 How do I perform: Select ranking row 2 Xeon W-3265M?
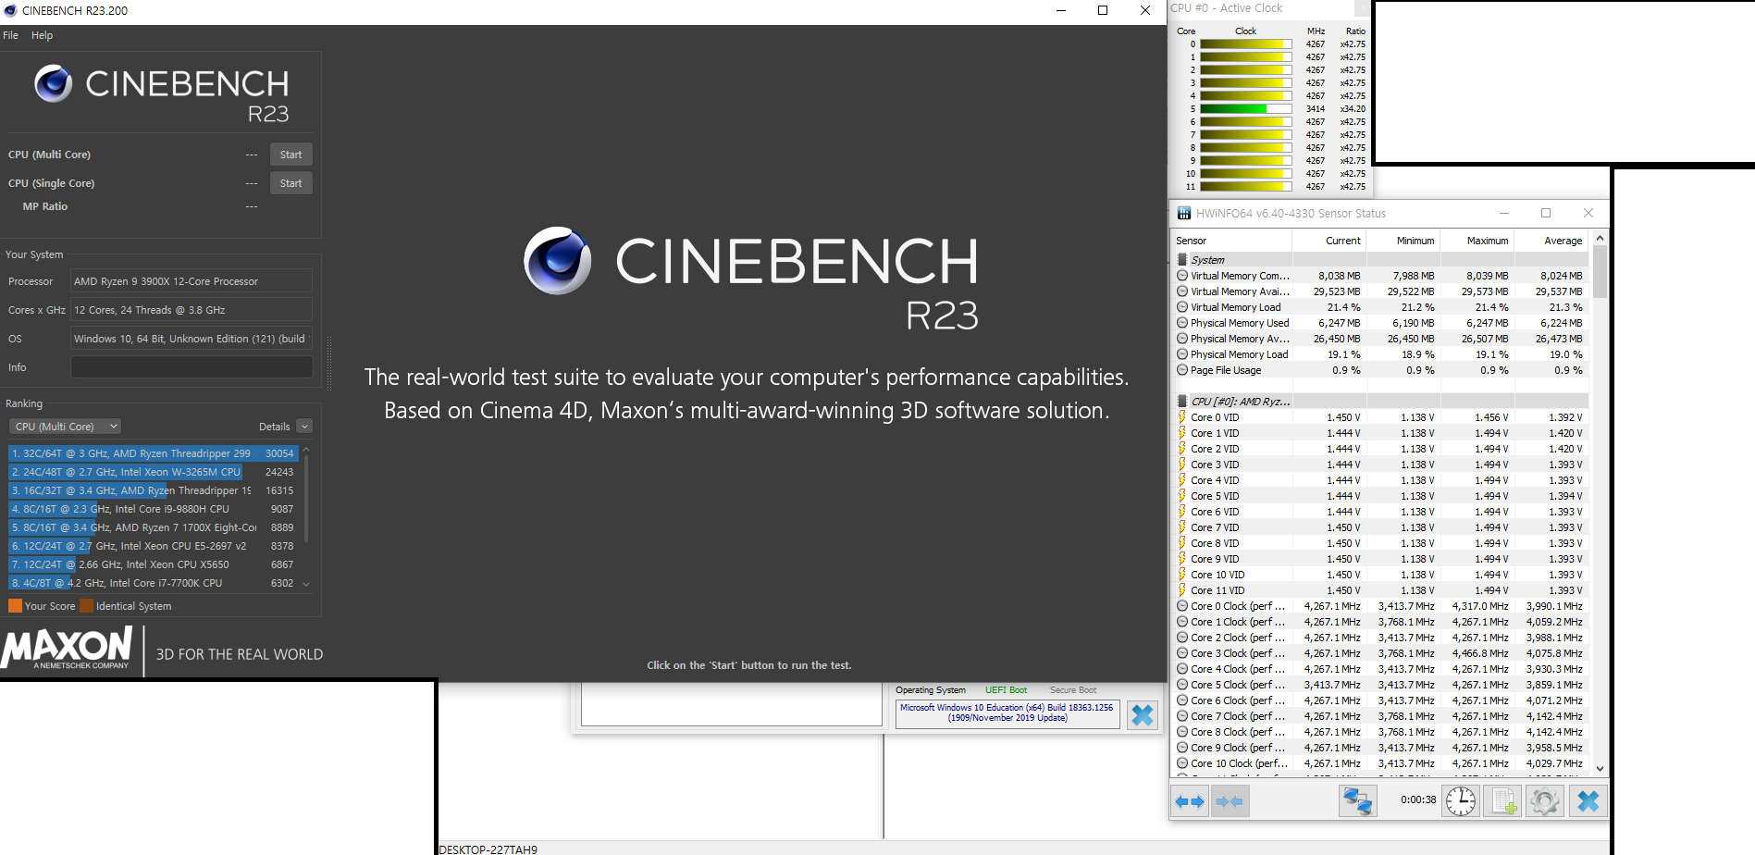pyautogui.click(x=153, y=472)
